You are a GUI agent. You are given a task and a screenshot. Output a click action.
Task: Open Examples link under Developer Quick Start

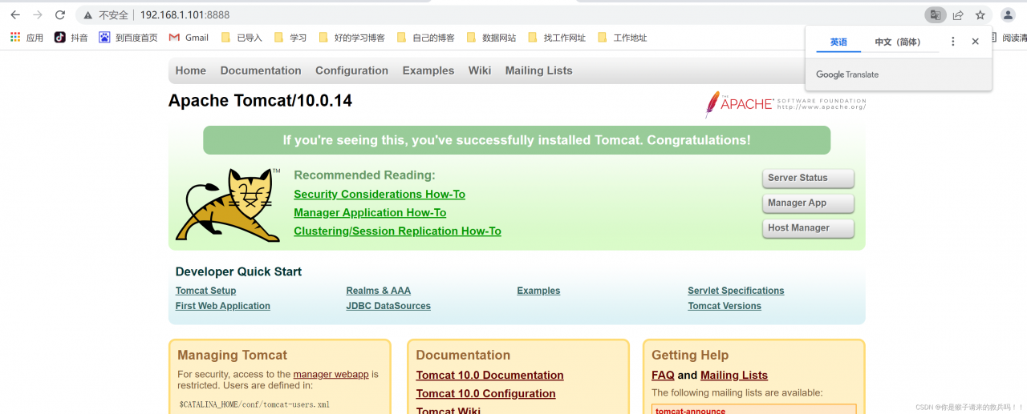pos(538,291)
